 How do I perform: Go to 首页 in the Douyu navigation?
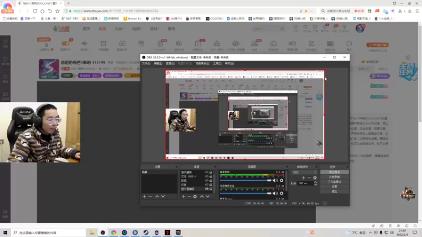click(x=87, y=29)
